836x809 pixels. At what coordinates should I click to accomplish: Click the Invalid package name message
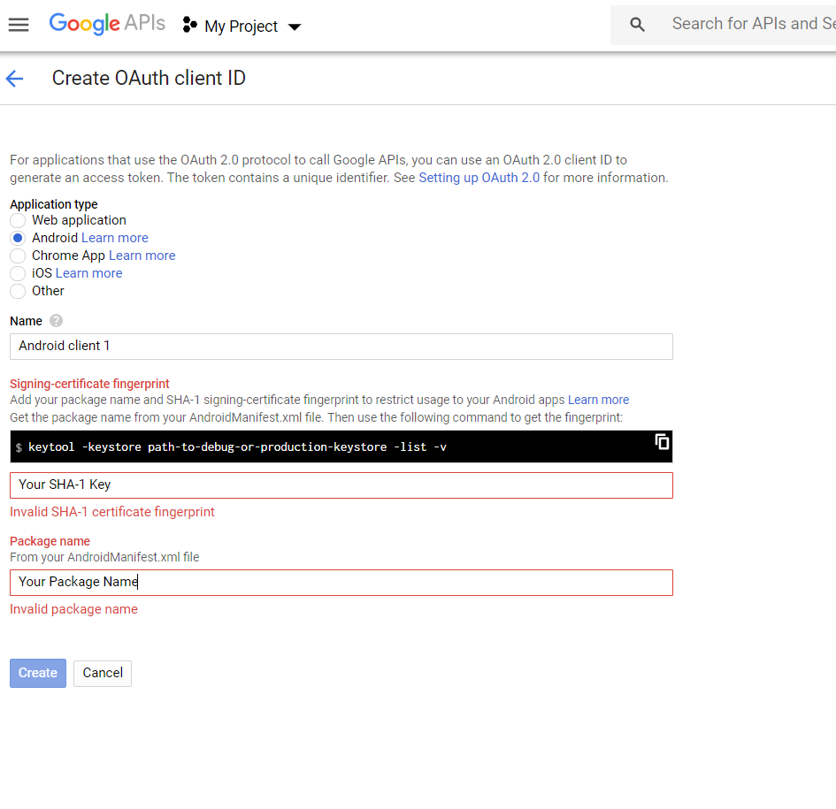[73, 609]
